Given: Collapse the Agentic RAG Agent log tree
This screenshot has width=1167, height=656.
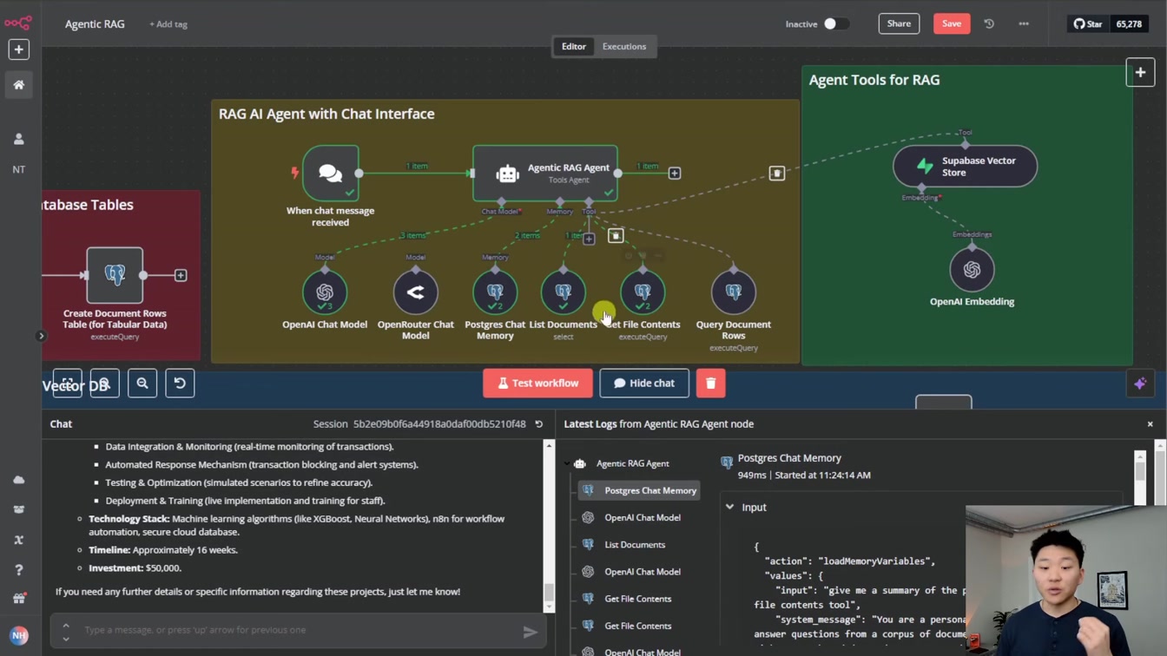Looking at the screenshot, I should click(566, 463).
